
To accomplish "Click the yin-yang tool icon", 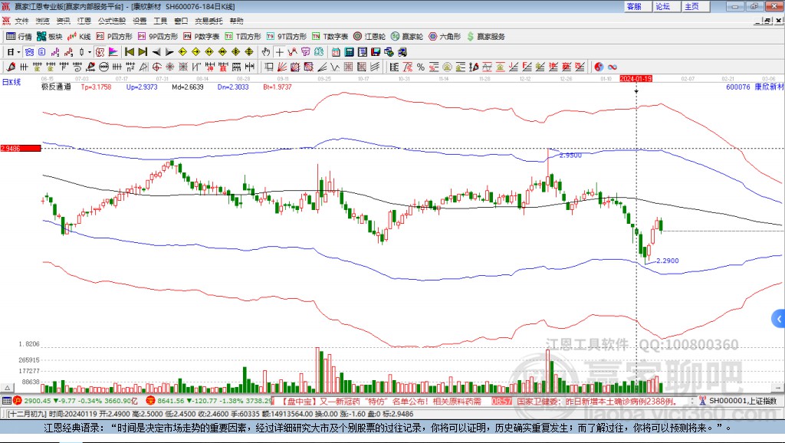I will click(599, 67).
